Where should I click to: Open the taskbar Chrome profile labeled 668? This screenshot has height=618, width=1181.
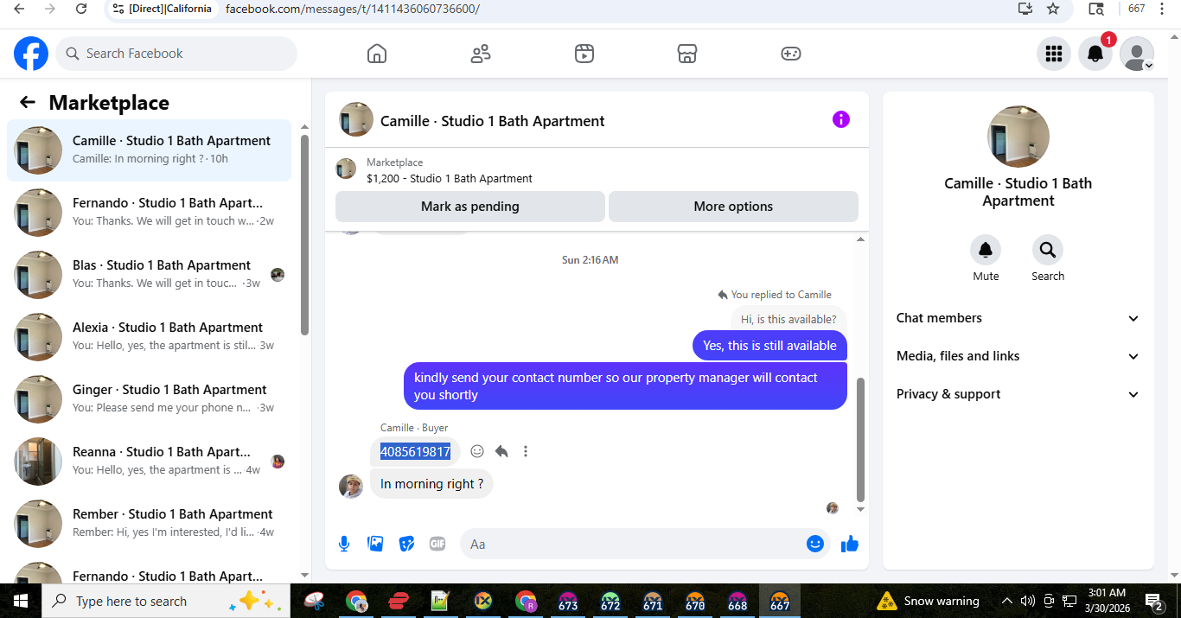737,601
